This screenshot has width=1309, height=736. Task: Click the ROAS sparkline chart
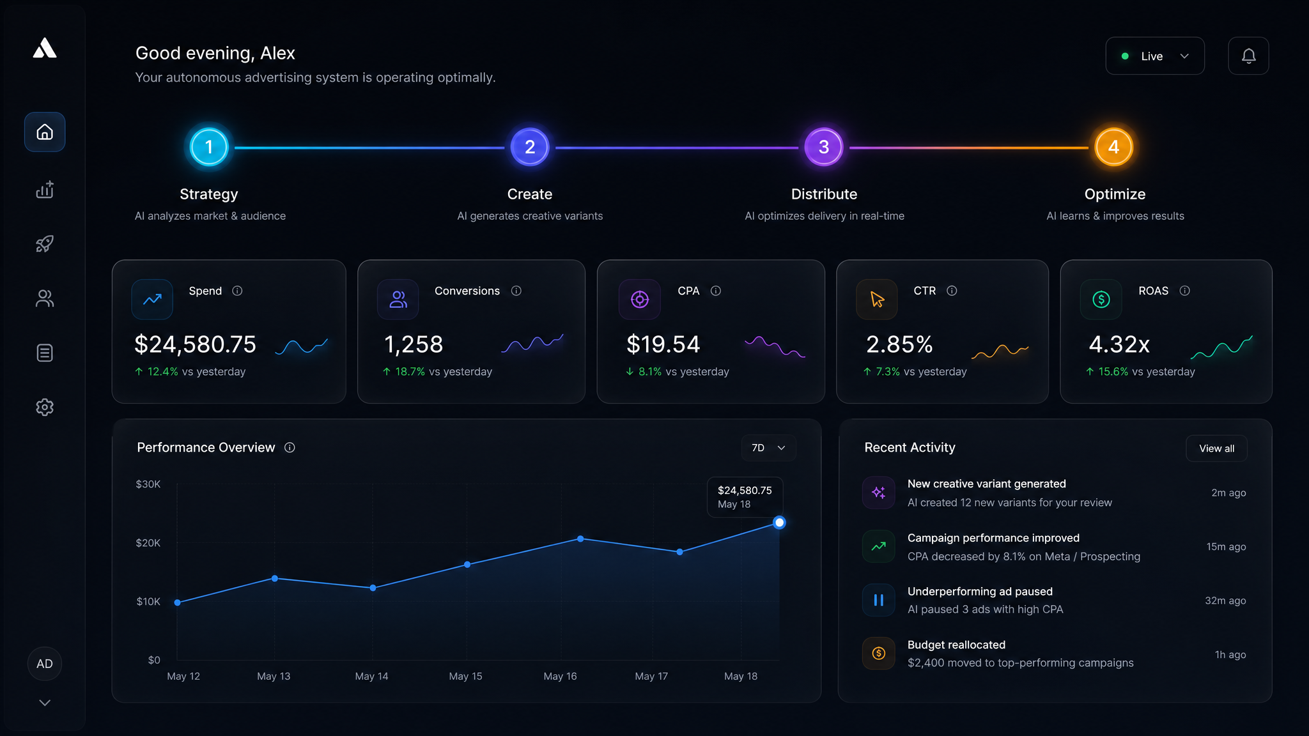tap(1221, 347)
